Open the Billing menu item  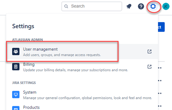pos(82,67)
